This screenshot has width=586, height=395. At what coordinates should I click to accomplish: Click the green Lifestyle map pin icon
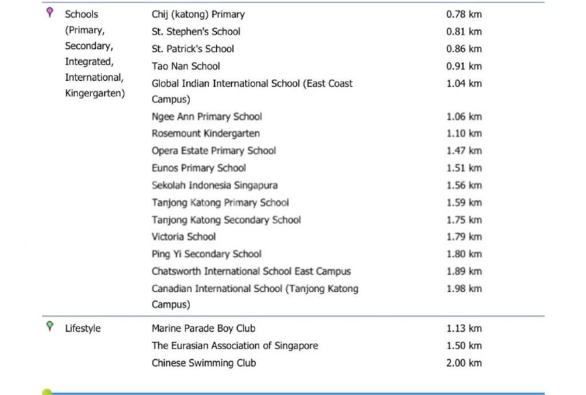(x=49, y=326)
